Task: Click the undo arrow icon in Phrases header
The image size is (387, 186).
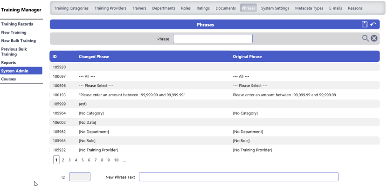Action: click(x=373, y=24)
